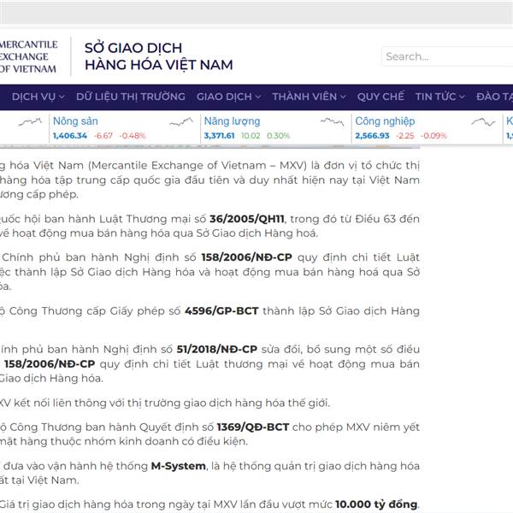
Task: Click the Mercantile Exchange of Vietnam logo
Action: pyautogui.click(x=28, y=56)
